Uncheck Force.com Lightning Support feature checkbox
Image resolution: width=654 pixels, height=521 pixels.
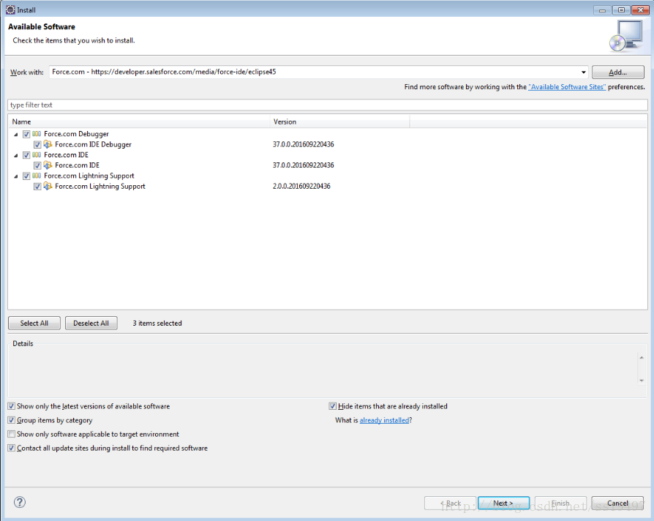click(37, 186)
